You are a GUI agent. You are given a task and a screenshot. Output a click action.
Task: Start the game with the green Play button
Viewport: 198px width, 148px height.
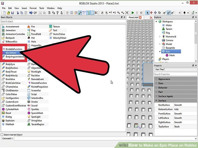[133, 13]
